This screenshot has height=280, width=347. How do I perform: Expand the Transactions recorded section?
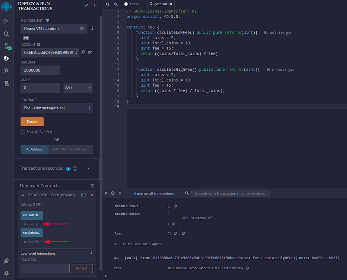click(88, 168)
